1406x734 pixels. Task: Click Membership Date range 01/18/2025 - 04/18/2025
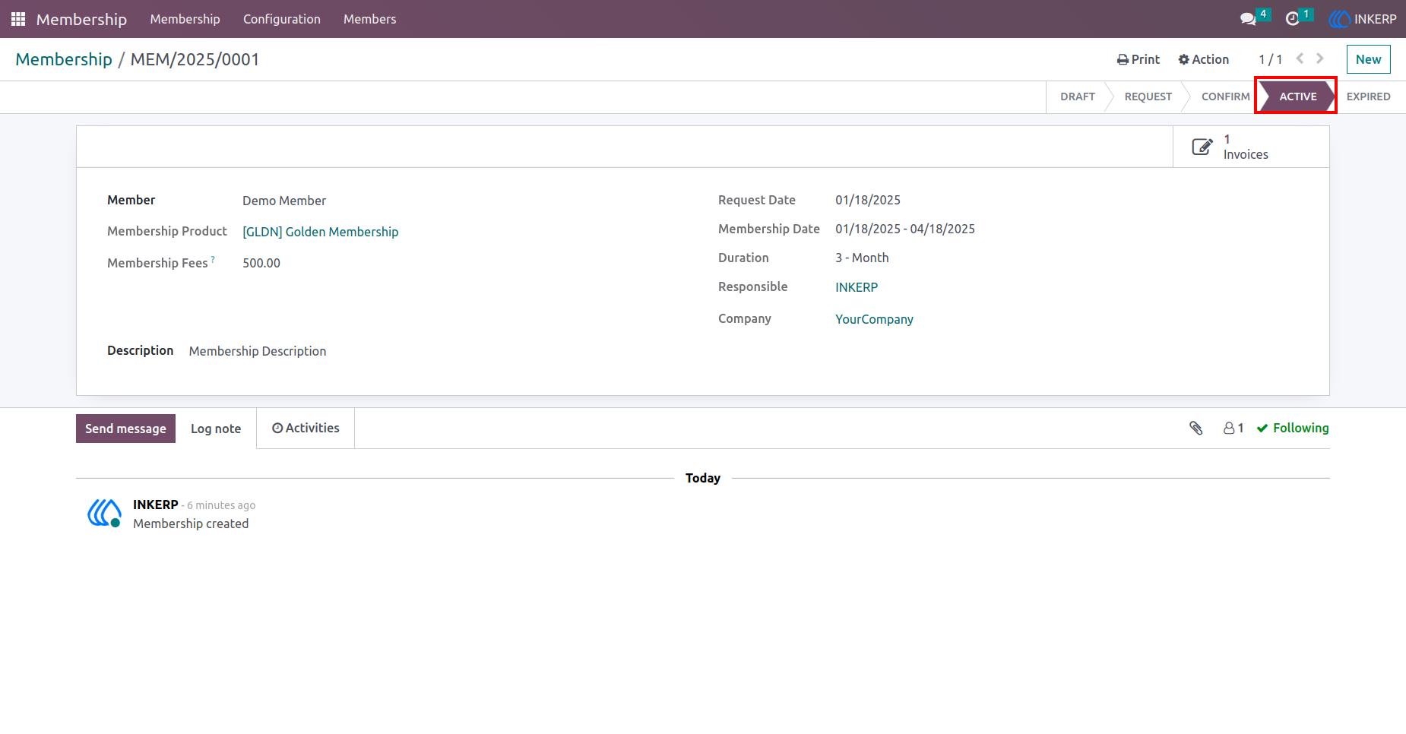905,229
